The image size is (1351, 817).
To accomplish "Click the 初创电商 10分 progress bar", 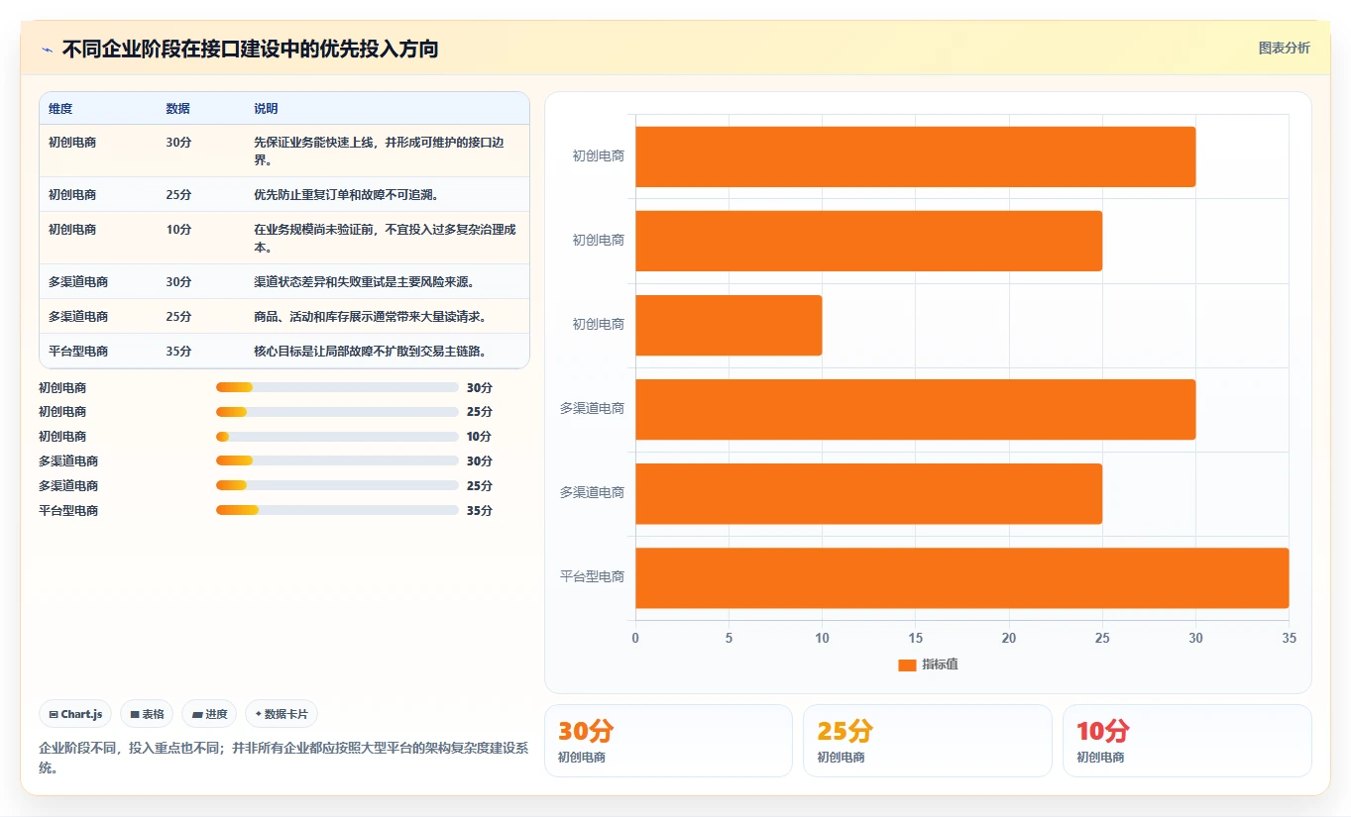I will click(x=337, y=437).
